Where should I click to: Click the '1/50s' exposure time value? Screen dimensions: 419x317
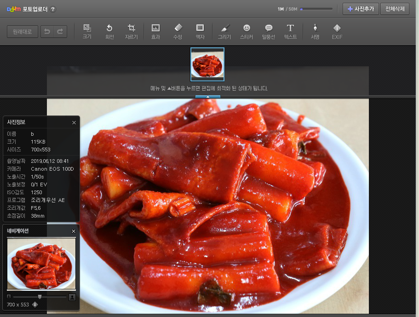37,177
